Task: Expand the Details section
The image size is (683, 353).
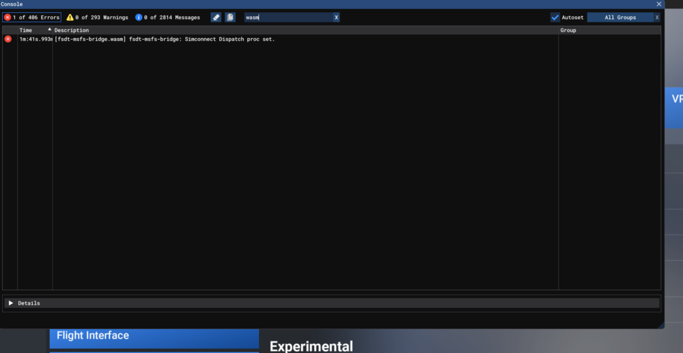Action: point(11,303)
